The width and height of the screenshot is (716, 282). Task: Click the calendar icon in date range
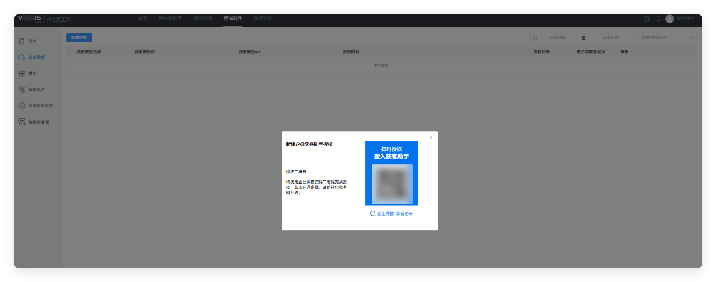point(535,38)
